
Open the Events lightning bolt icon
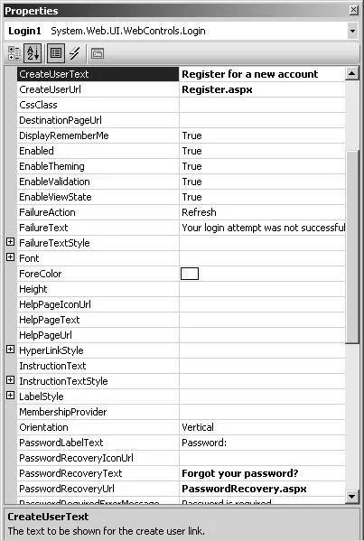click(75, 53)
